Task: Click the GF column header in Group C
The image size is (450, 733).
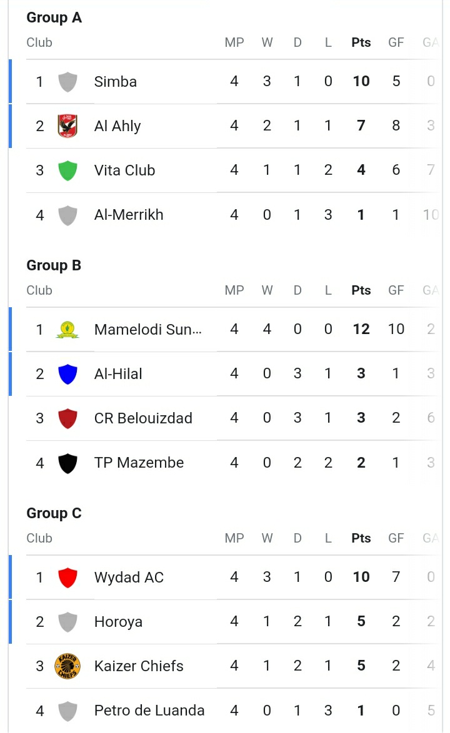Action: coord(396,538)
